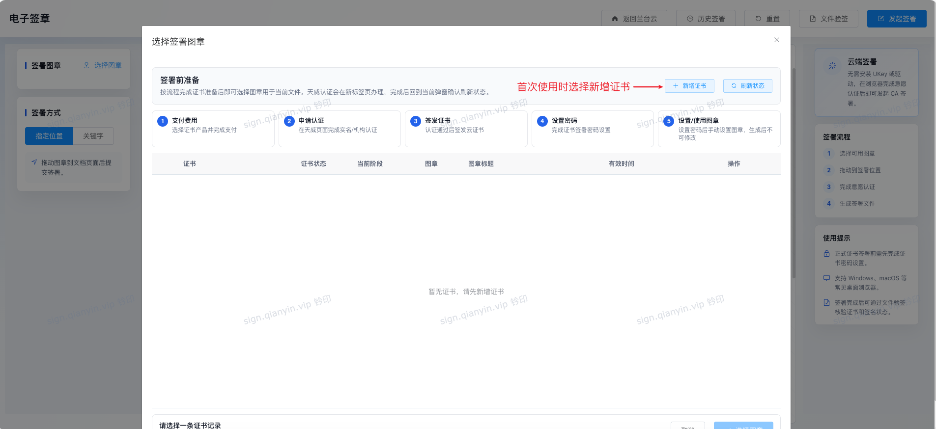Click the 签署图章 section heading

[x=46, y=66]
